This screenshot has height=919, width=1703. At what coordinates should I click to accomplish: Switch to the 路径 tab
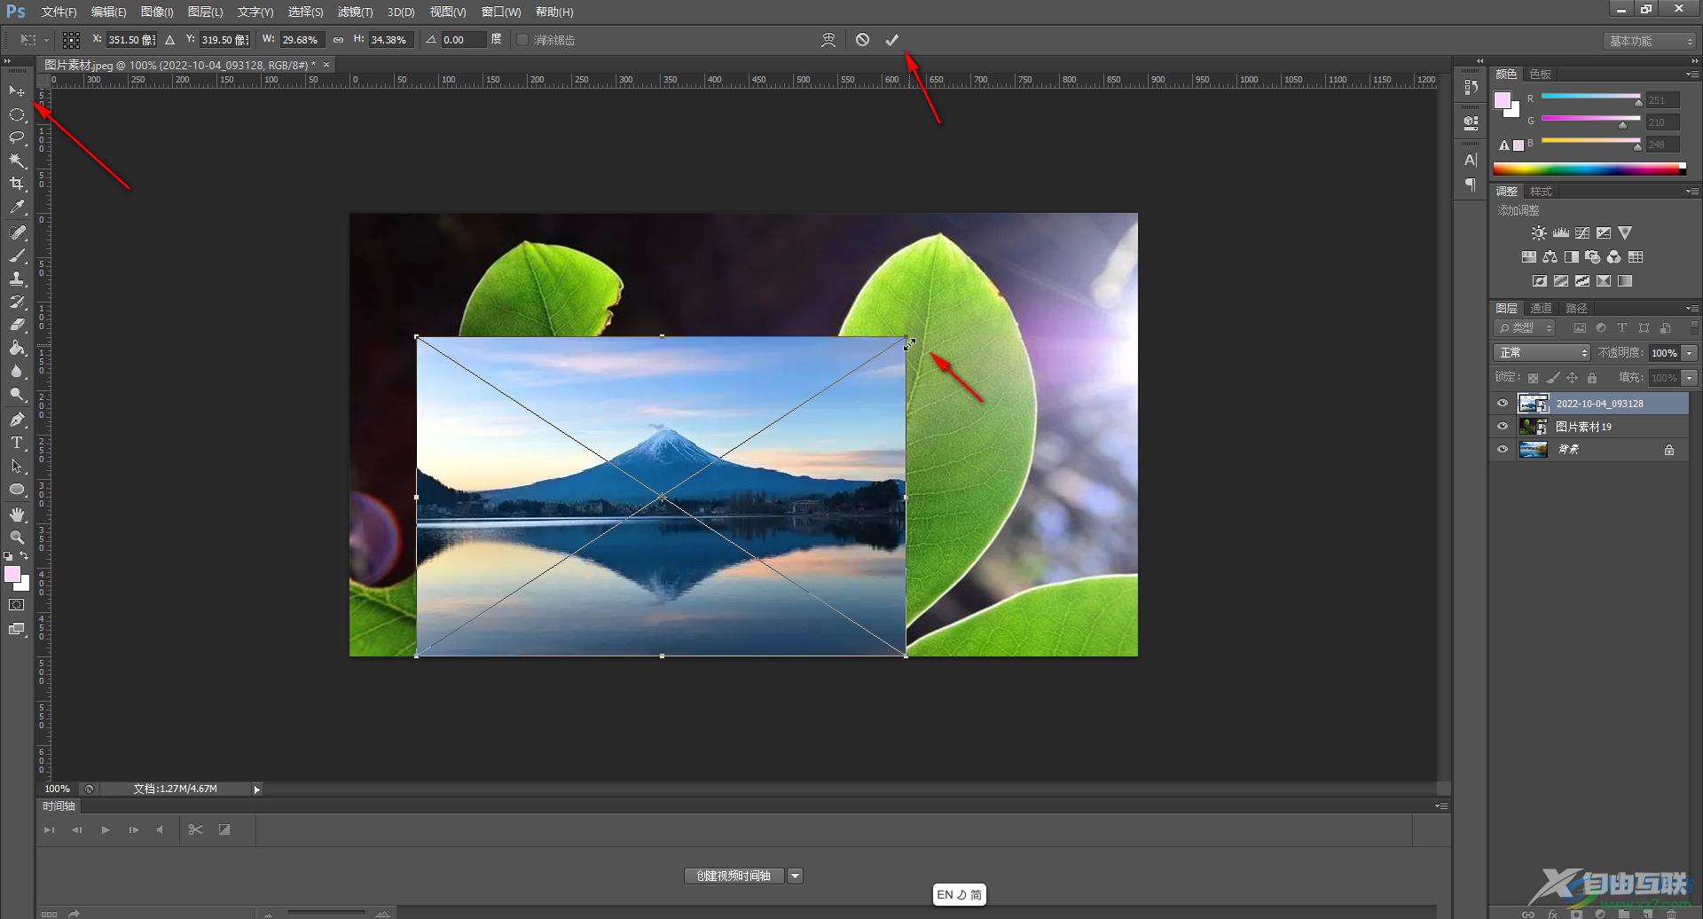click(x=1576, y=309)
